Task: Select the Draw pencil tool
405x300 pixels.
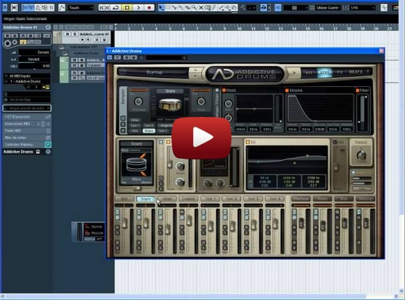Action: [215, 8]
